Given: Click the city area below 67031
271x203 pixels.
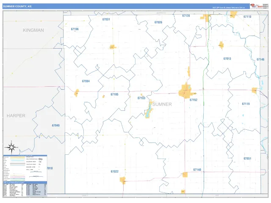Looking at the screenshot, I should pyautogui.click(x=113, y=47).
